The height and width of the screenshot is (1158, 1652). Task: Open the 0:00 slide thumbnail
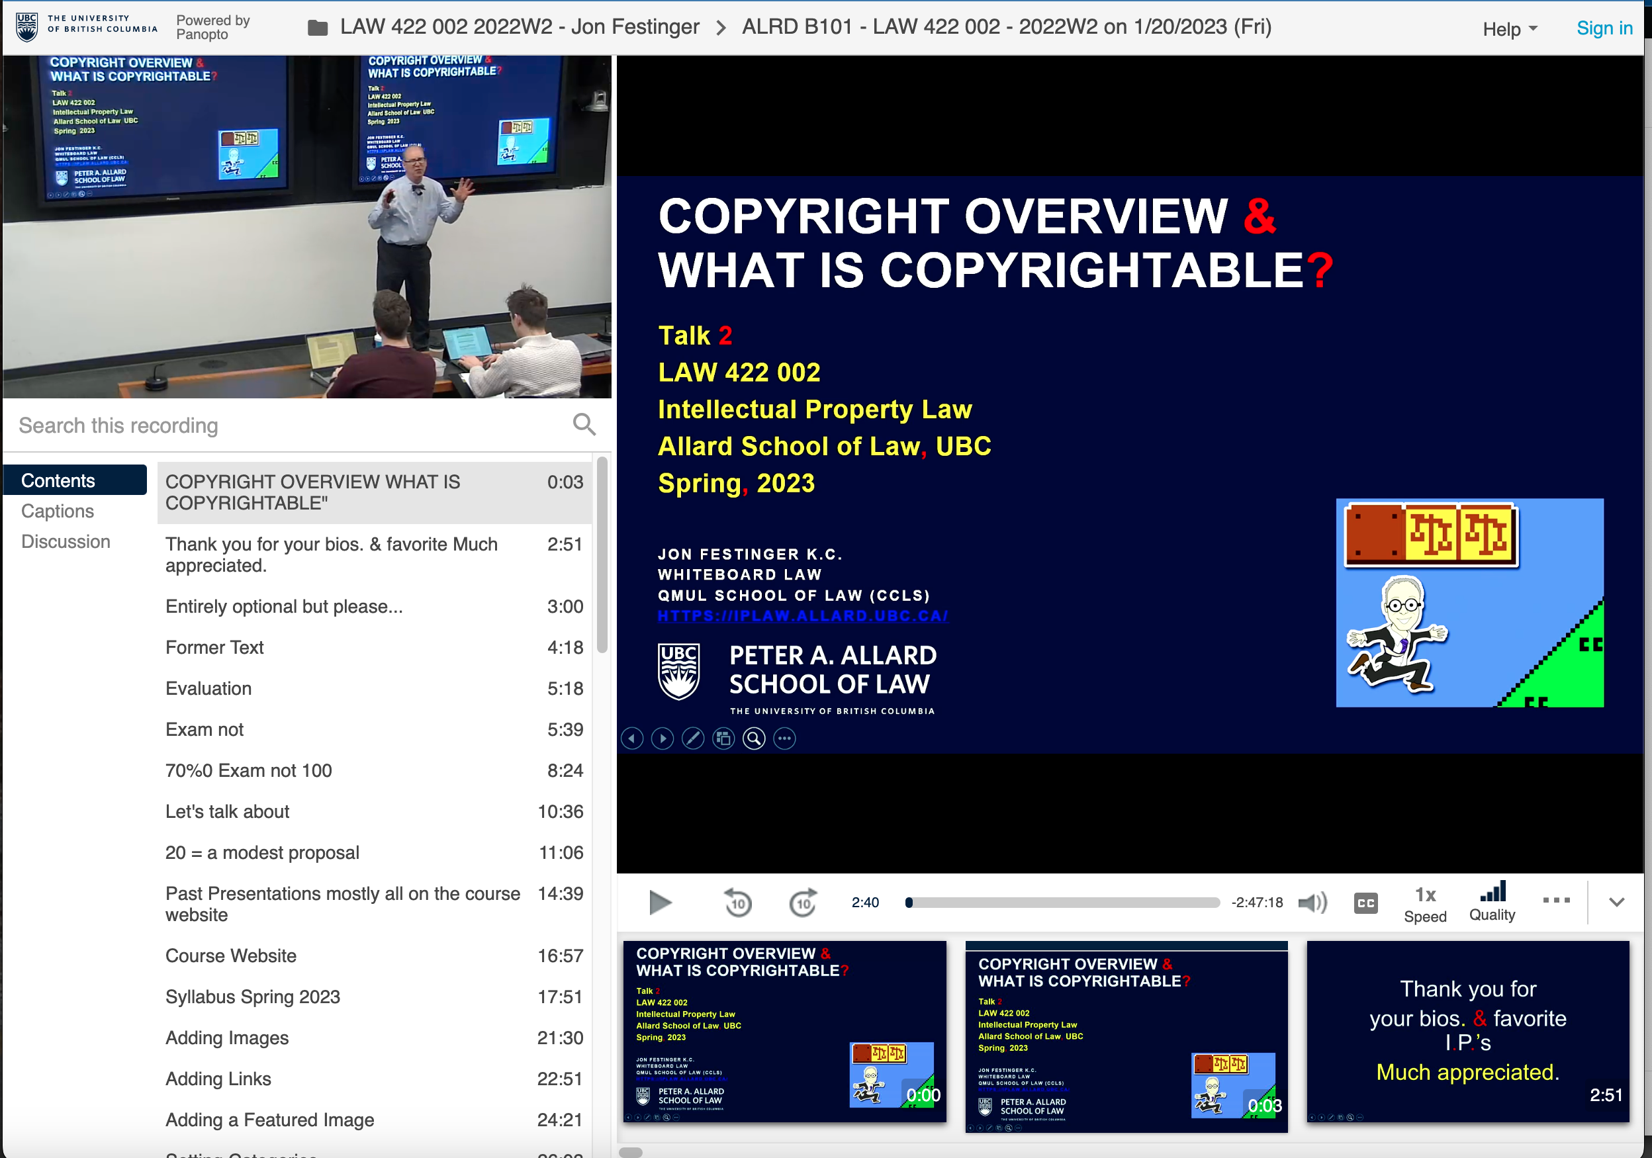(x=784, y=1032)
